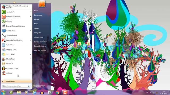Click the PowerISO disc icon
The width and height of the screenshot is (170, 95).
pyautogui.click(x=3, y=64)
